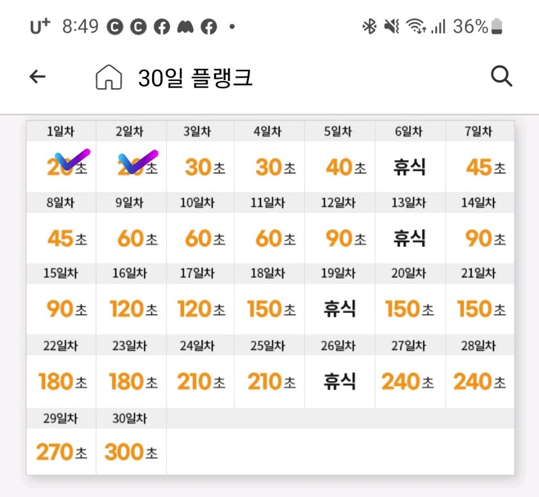Choose the 25일차 210초 cell

click(x=269, y=381)
